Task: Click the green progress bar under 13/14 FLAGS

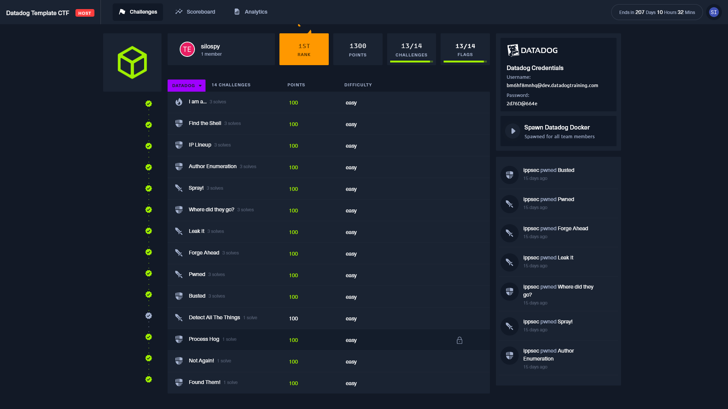Action: coord(465,61)
